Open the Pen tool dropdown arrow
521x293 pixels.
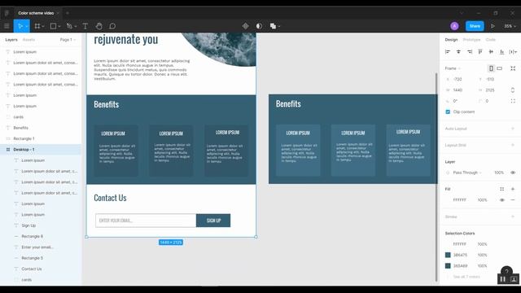click(x=76, y=26)
